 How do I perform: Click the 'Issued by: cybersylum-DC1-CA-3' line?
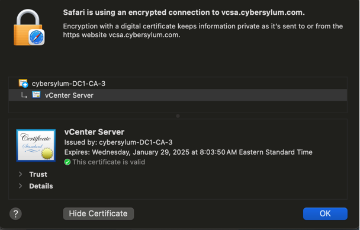tap(118, 142)
